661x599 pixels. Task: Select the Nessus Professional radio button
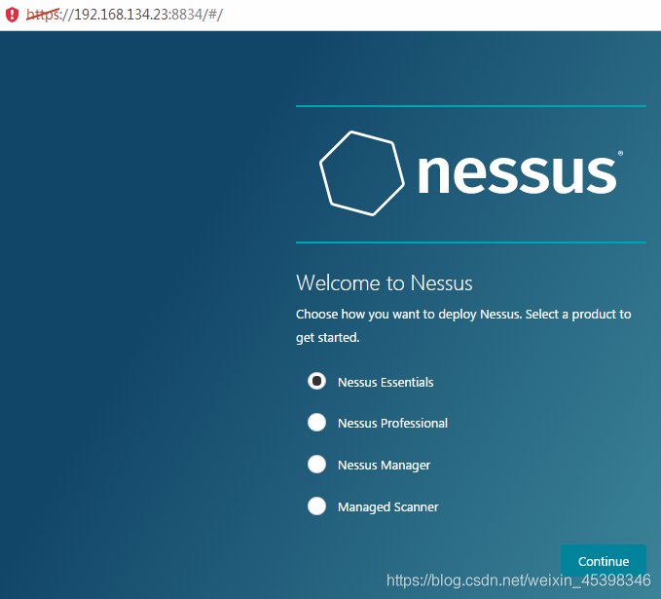(x=316, y=423)
